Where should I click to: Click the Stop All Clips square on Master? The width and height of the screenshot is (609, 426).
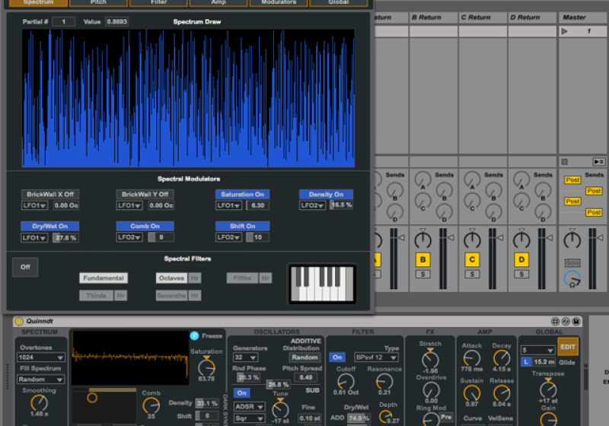click(x=564, y=161)
